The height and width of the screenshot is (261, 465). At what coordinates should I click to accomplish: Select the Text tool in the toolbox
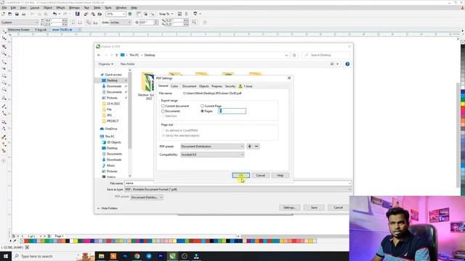click(x=4, y=98)
